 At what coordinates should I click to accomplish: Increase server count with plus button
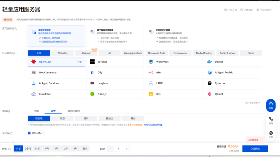click(x=127, y=149)
